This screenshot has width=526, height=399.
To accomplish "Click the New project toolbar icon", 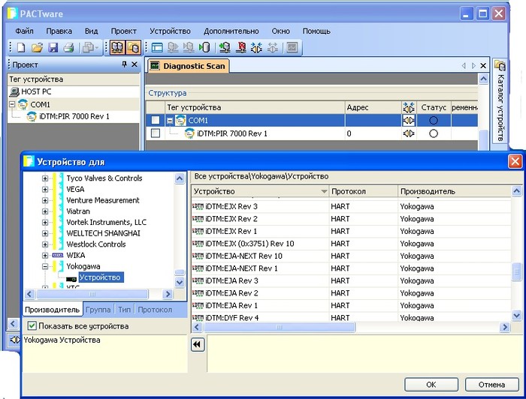I will [21, 47].
